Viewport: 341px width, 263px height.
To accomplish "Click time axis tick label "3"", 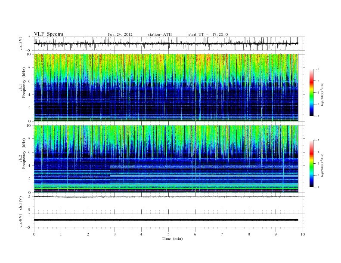I will [115, 234].
